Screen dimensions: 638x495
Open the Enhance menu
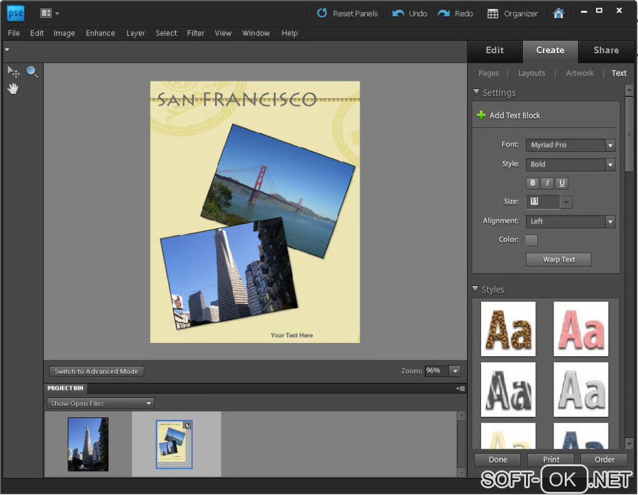(100, 33)
